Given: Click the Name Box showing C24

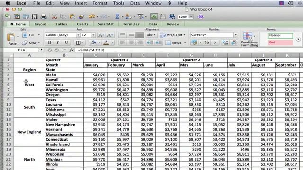Looking at the screenshot, I should [x=21, y=50].
